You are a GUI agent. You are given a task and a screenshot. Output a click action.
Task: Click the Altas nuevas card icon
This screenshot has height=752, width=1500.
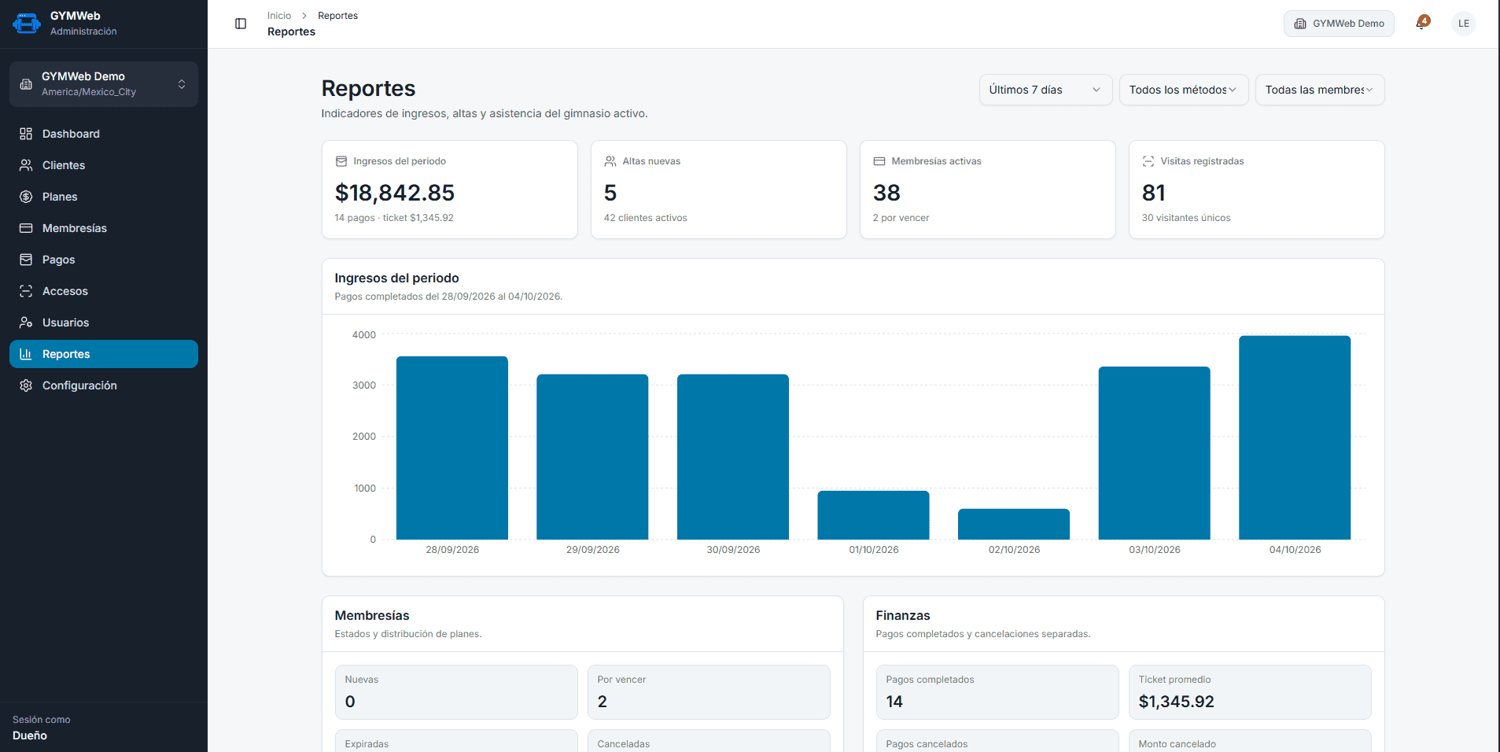[x=610, y=161]
